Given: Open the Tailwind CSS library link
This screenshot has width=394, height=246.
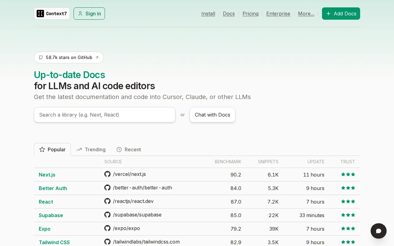Looking at the screenshot, I should (54, 242).
